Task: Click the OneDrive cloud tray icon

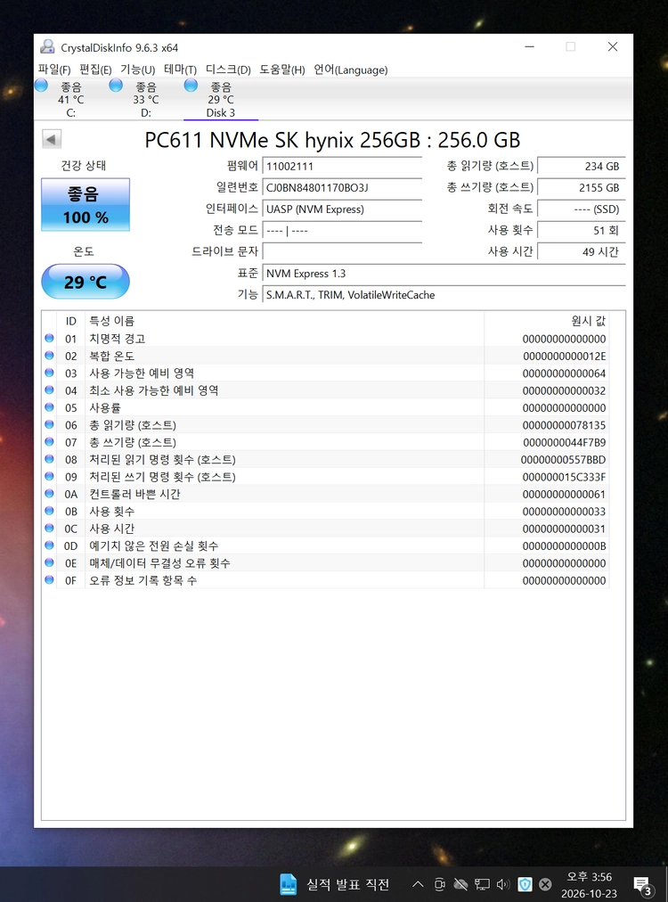Action: pos(460,884)
